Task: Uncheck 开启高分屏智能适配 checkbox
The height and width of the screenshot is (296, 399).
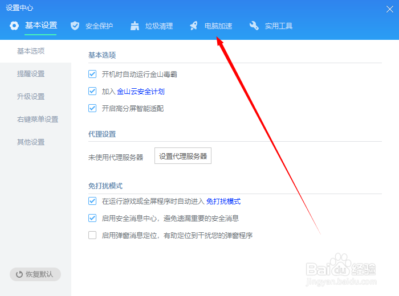Action: 92,108
